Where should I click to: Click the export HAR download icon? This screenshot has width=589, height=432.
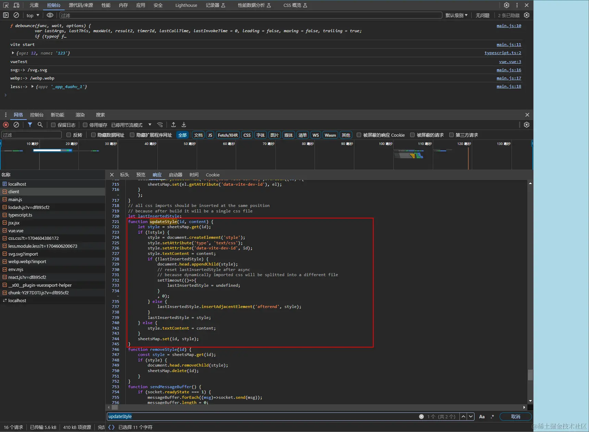[184, 125]
